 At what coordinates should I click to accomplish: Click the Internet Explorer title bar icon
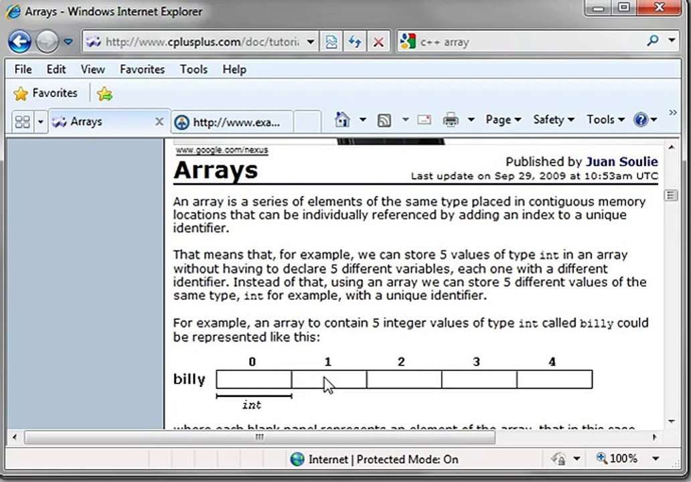tap(13, 11)
